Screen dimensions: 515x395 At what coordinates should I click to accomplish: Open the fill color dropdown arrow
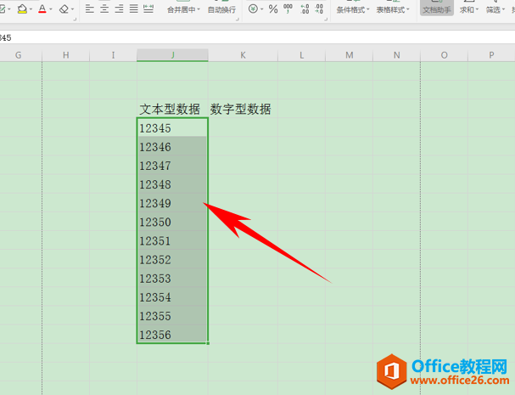pyautogui.click(x=31, y=9)
